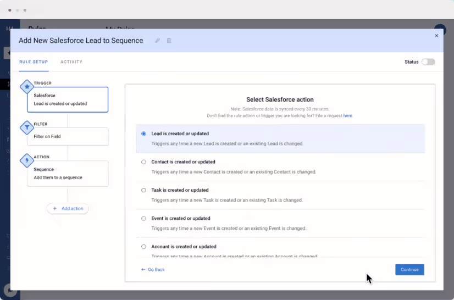The image size is (454, 300).
Task: Click the chat bubble icon behind the dialog
Action: pos(9,290)
